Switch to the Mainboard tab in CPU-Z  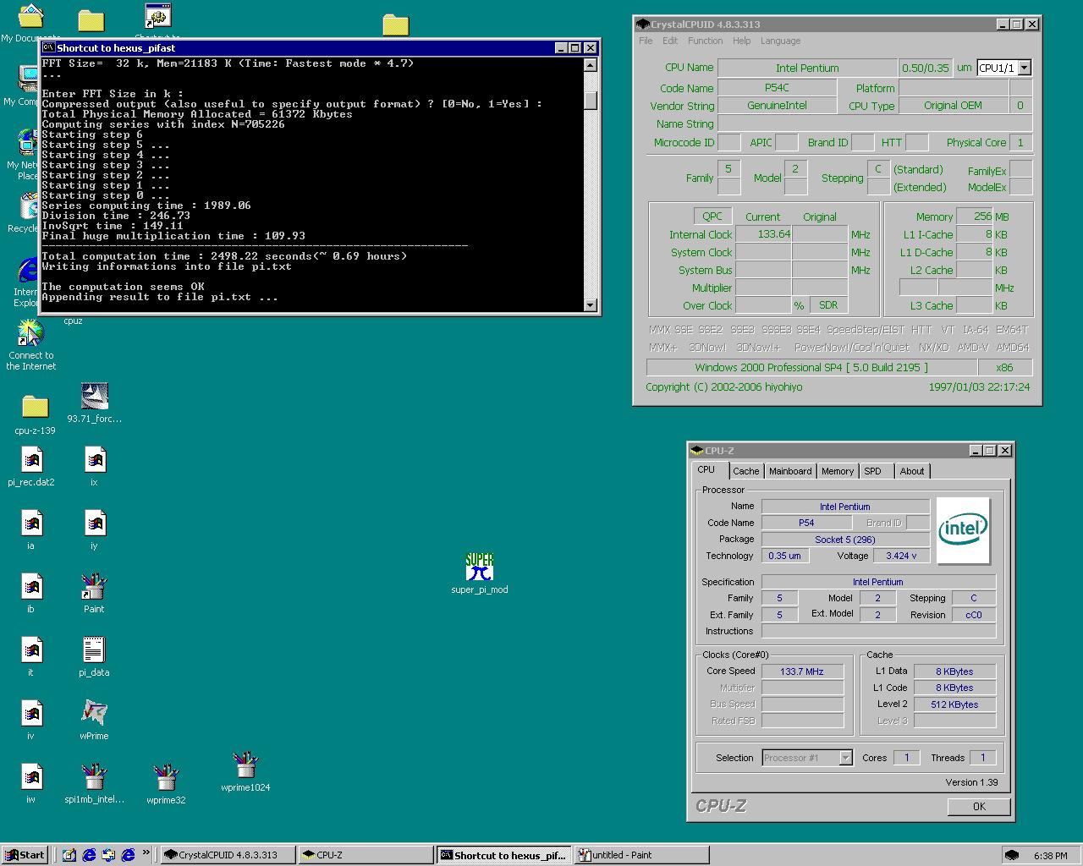(790, 471)
